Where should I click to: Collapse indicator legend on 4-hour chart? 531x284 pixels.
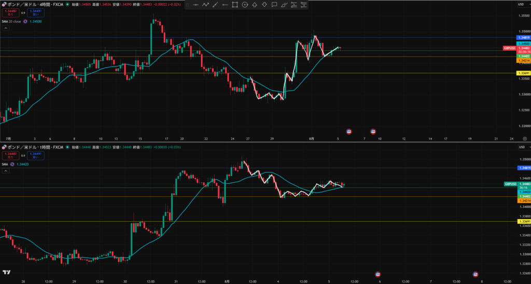pos(6,28)
